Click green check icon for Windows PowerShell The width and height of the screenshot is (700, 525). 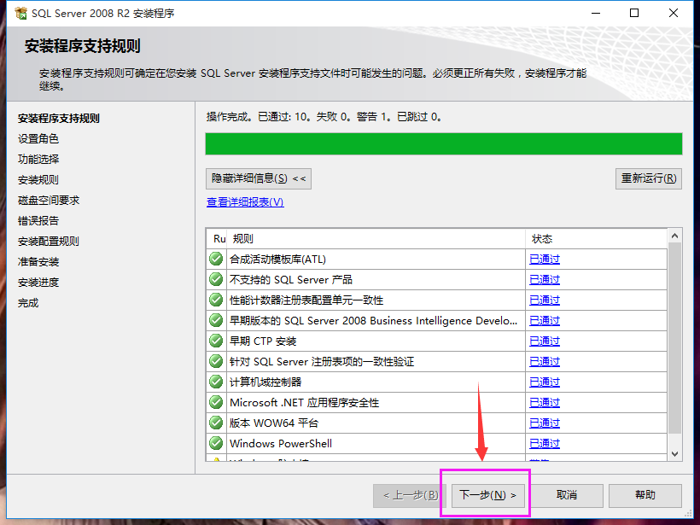216,443
